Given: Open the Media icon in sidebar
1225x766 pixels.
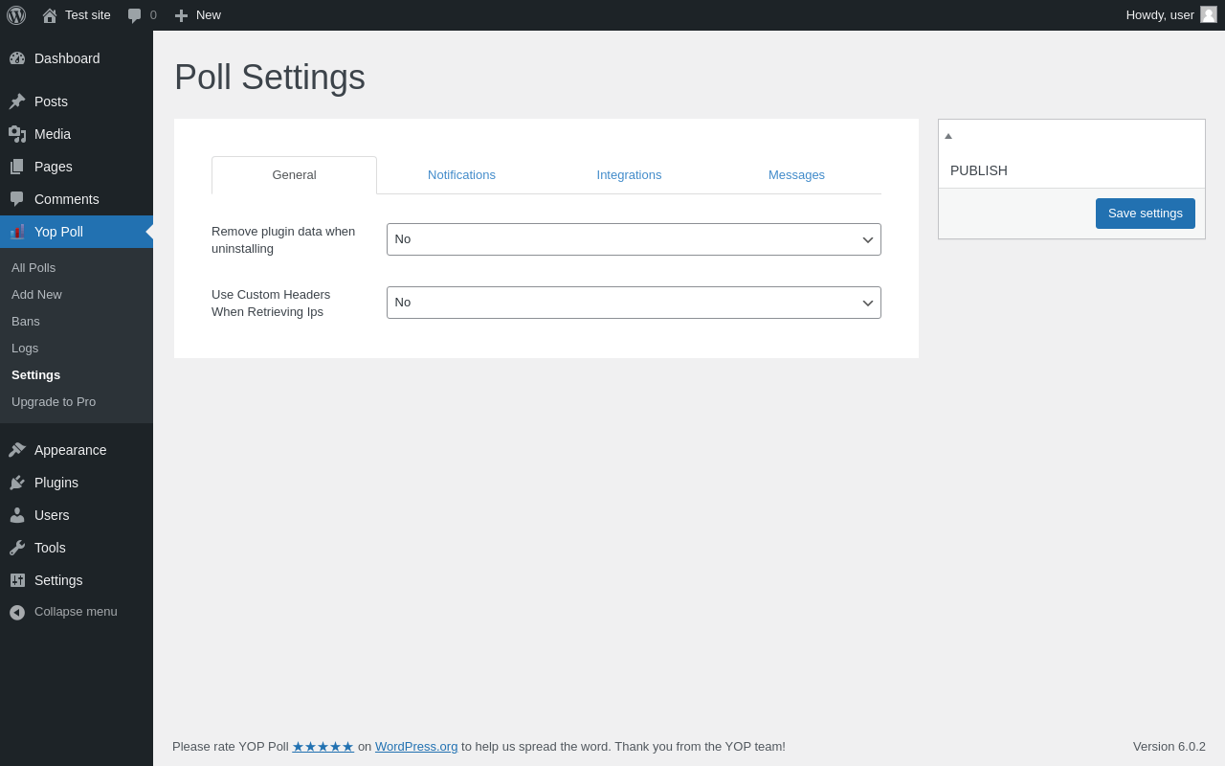Looking at the screenshot, I should 17,134.
